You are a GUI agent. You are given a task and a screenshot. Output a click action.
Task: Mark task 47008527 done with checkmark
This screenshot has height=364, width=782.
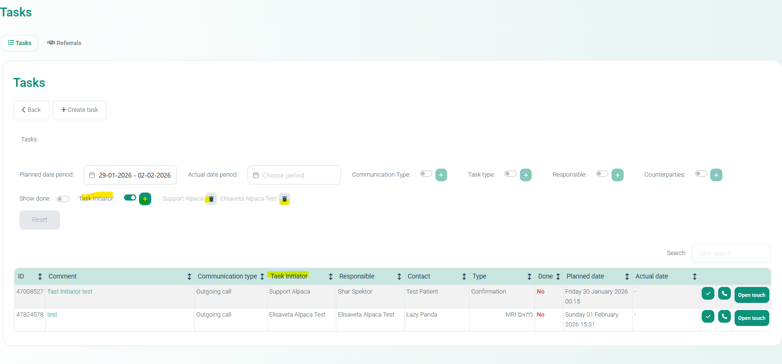pyautogui.click(x=708, y=294)
